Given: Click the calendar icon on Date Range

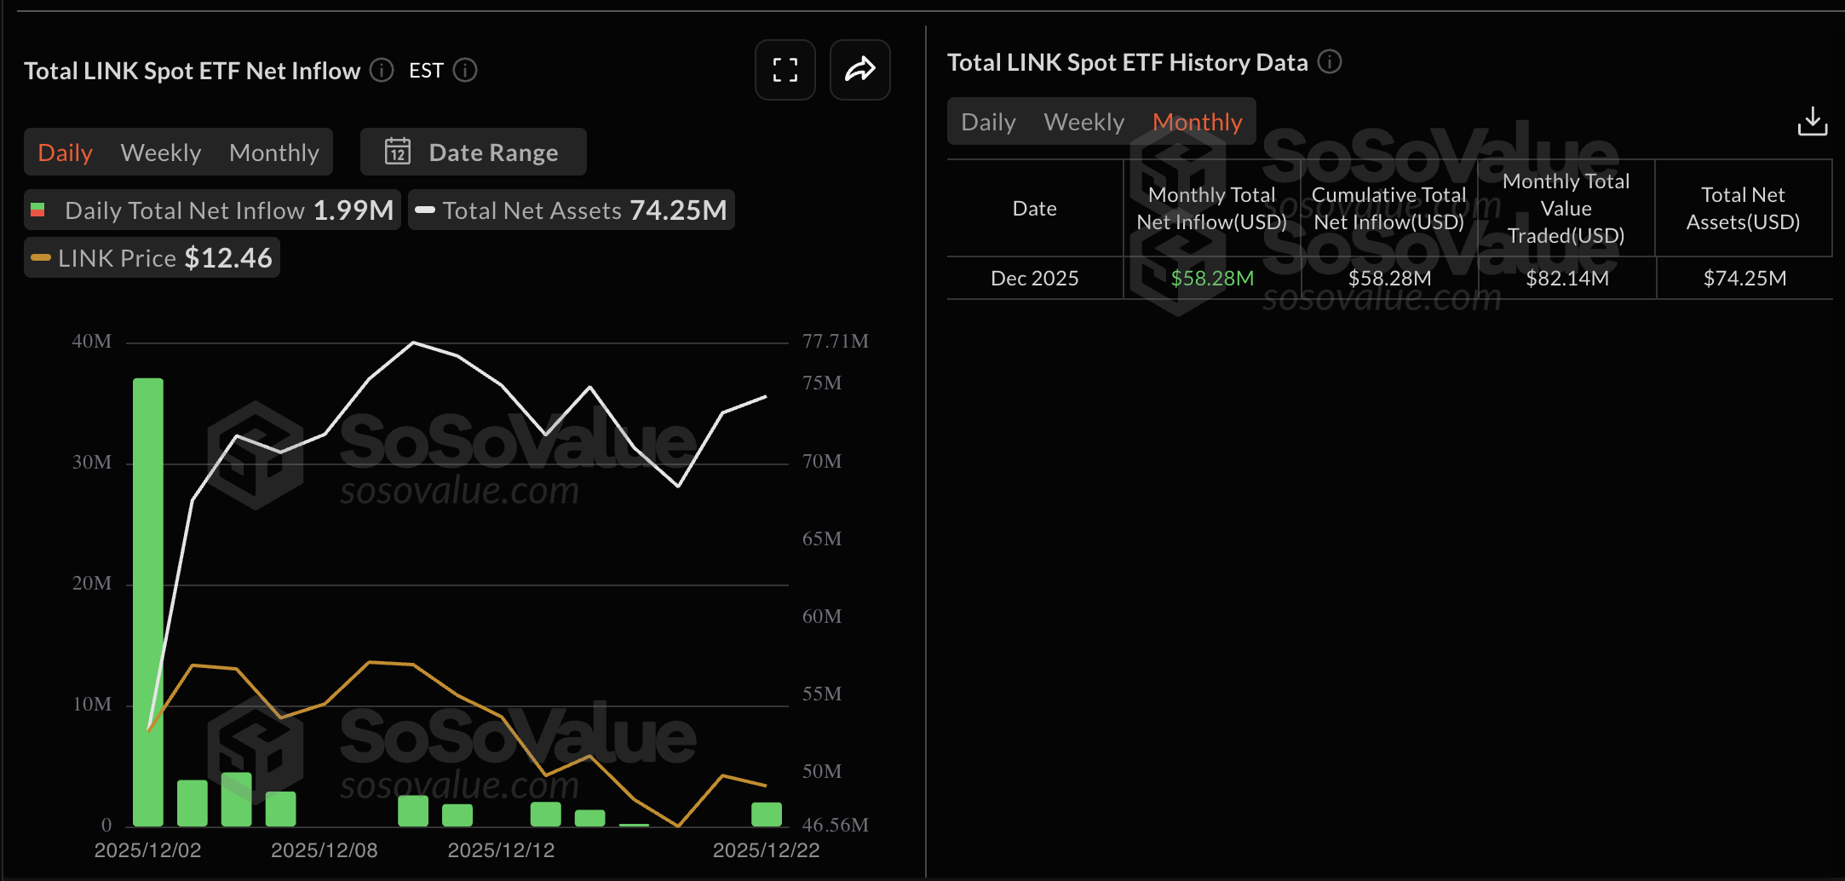Looking at the screenshot, I should (x=398, y=152).
